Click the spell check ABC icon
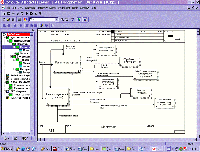 click(x=73, y=19)
